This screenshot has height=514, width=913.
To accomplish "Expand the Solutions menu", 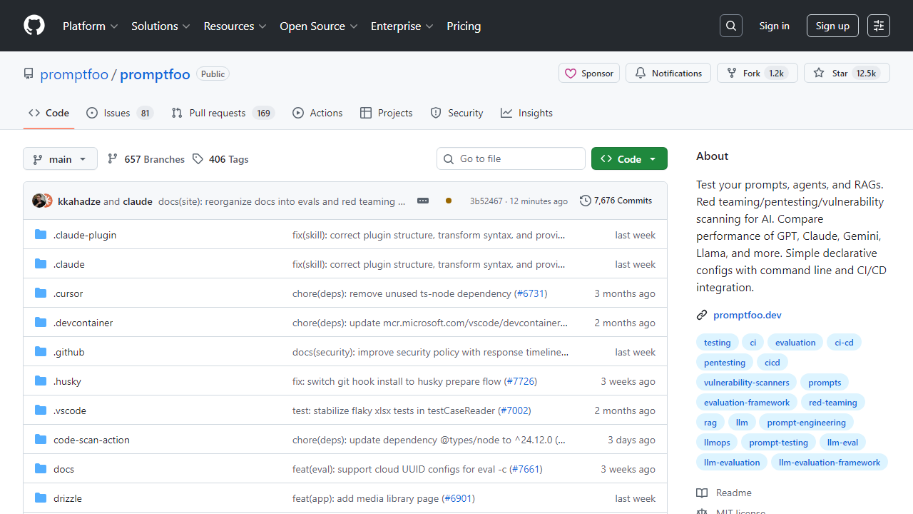I will click(160, 26).
